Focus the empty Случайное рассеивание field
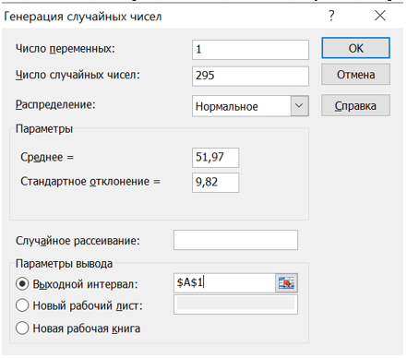Screen dimensions: 407x358 coord(235,240)
